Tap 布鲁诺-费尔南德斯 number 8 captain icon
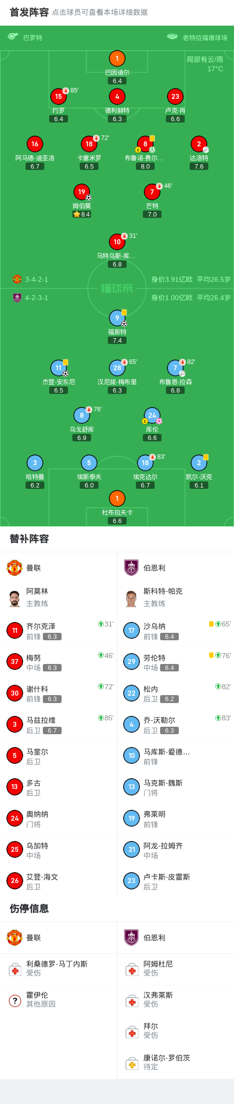 click(x=138, y=150)
